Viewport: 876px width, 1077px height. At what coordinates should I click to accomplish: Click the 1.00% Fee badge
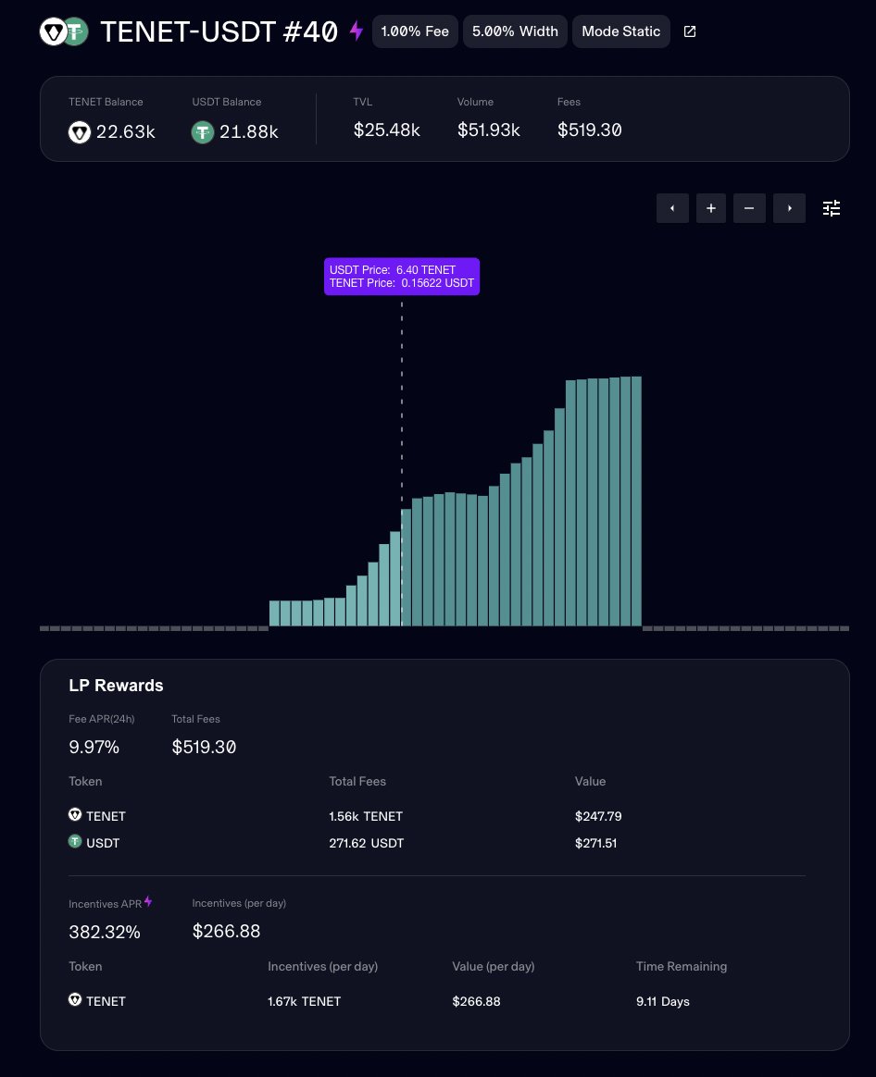(x=415, y=31)
